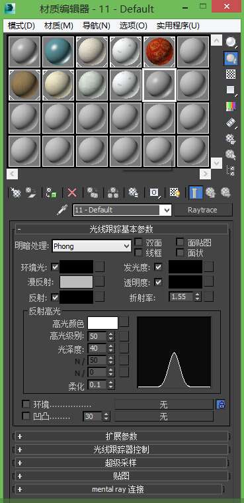The image size is (244, 503).
Task: Click map button beside 折射率 value
Action: pos(209,297)
